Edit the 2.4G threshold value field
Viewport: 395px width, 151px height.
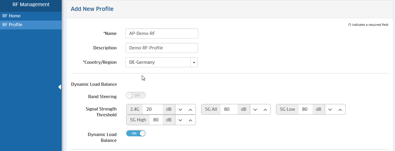click(x=152, y=109)
